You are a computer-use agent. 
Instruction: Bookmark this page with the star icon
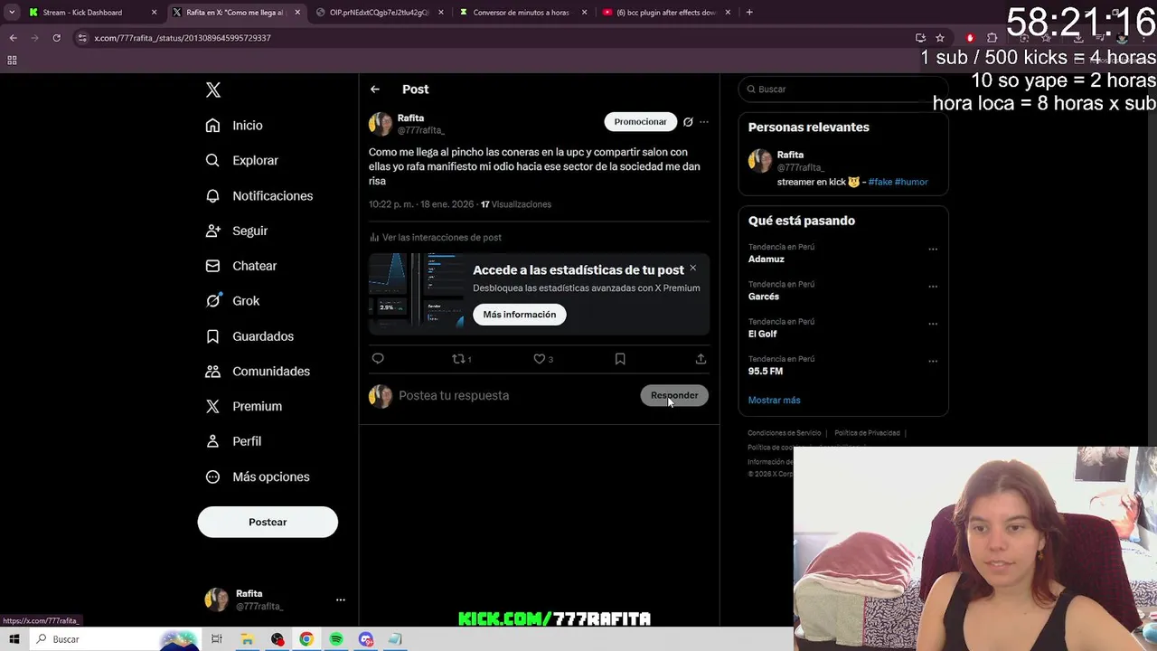[940, 38]
